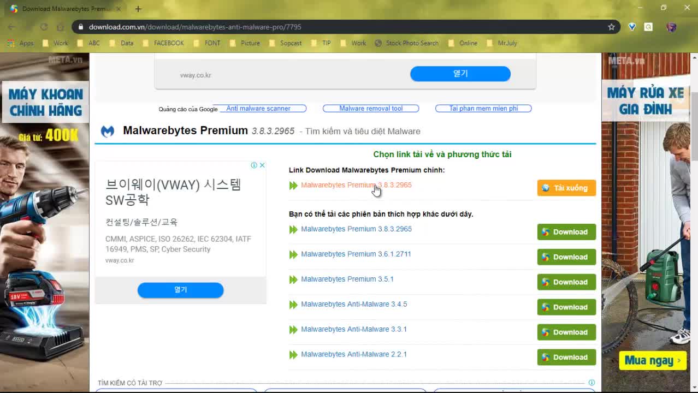This screenshot has width=698, height=393.
Task: Open Malwarebytes Premium 3.5.1 link
Action: 347,279
